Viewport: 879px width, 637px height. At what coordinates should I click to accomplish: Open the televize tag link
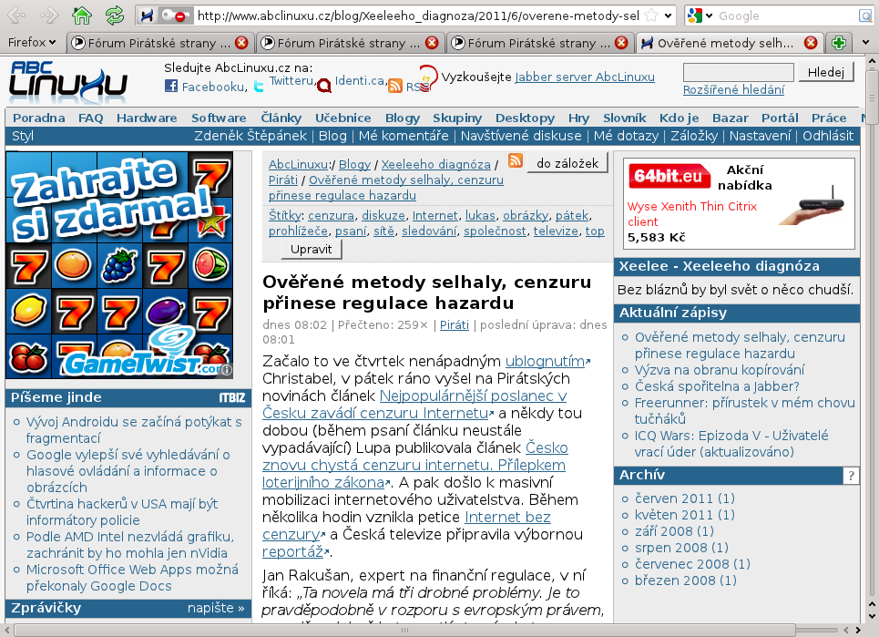[x=556, y=231]
